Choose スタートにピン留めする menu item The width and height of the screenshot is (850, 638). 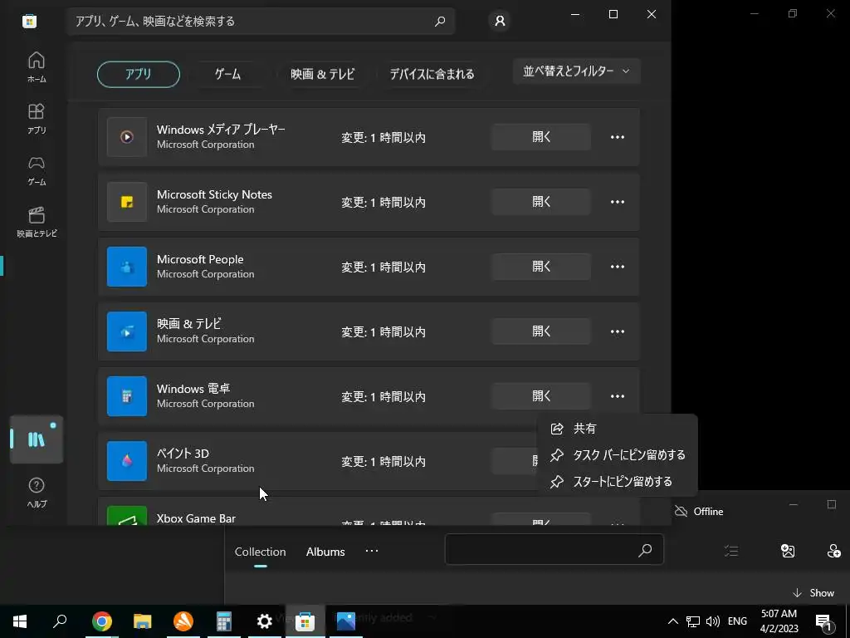[617, 481]
